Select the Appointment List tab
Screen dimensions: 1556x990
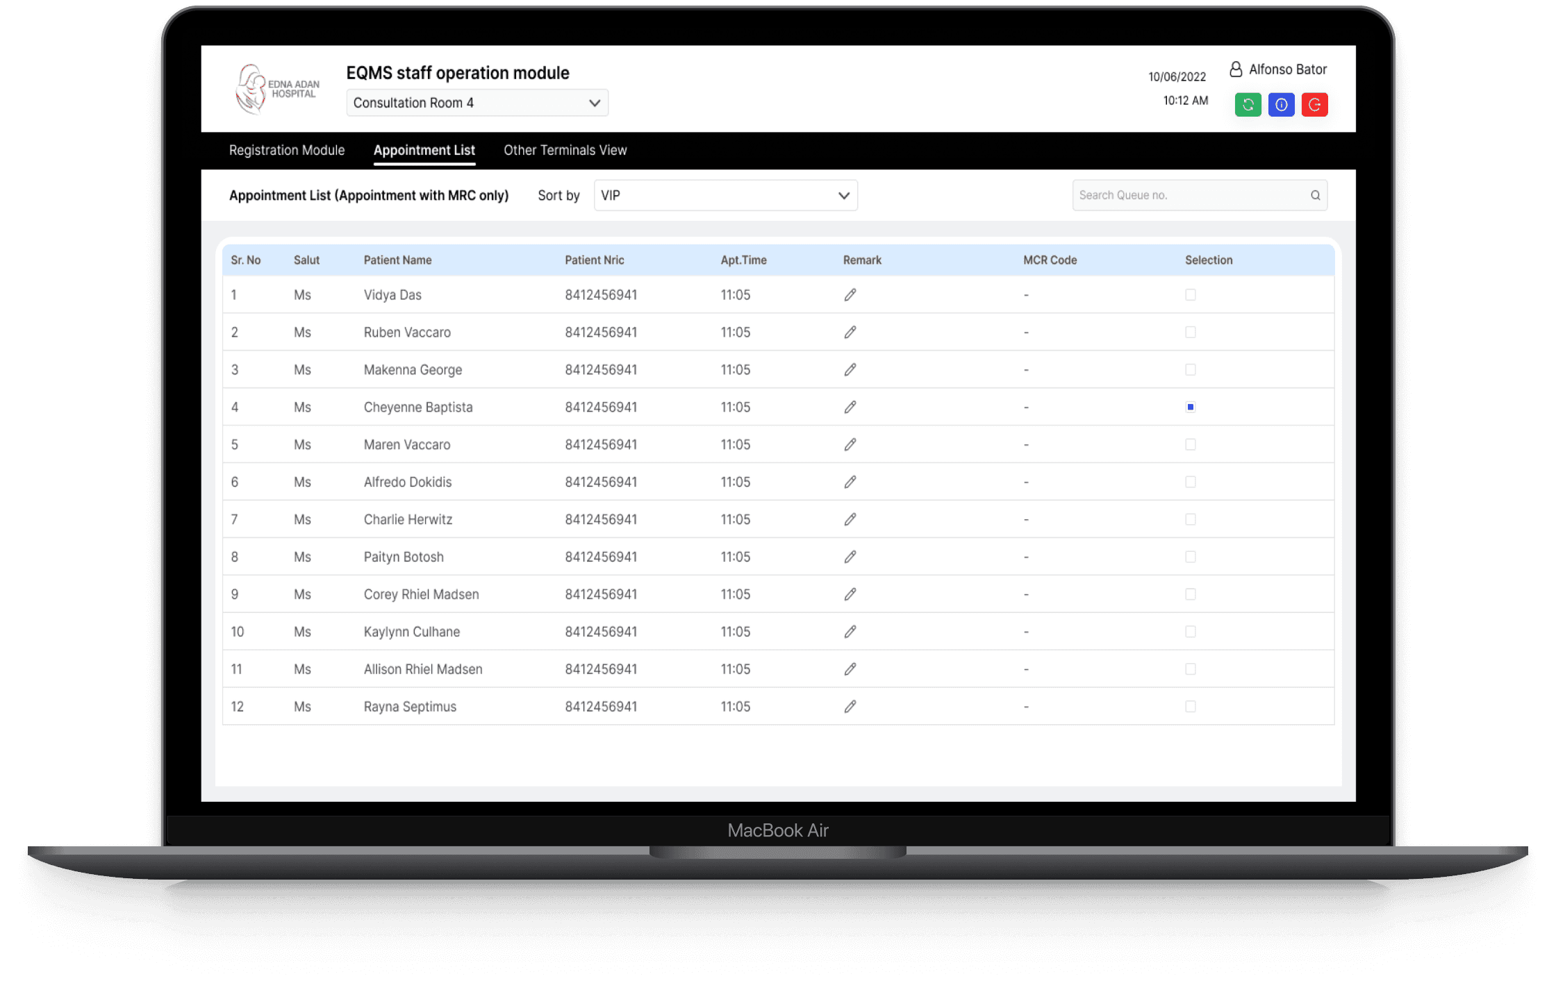(424, 151)
